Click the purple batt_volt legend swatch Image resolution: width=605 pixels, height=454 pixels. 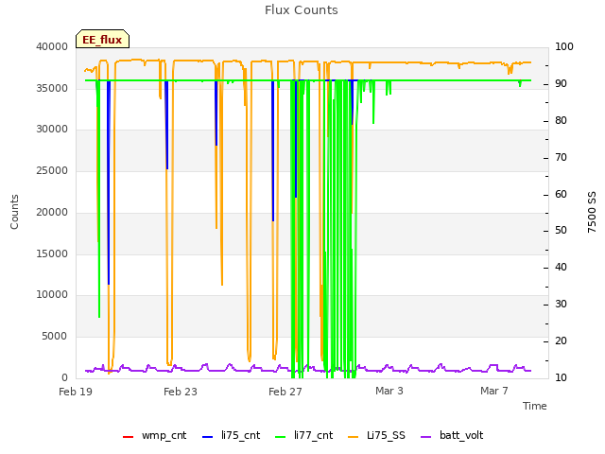click(x=425, y=437)
